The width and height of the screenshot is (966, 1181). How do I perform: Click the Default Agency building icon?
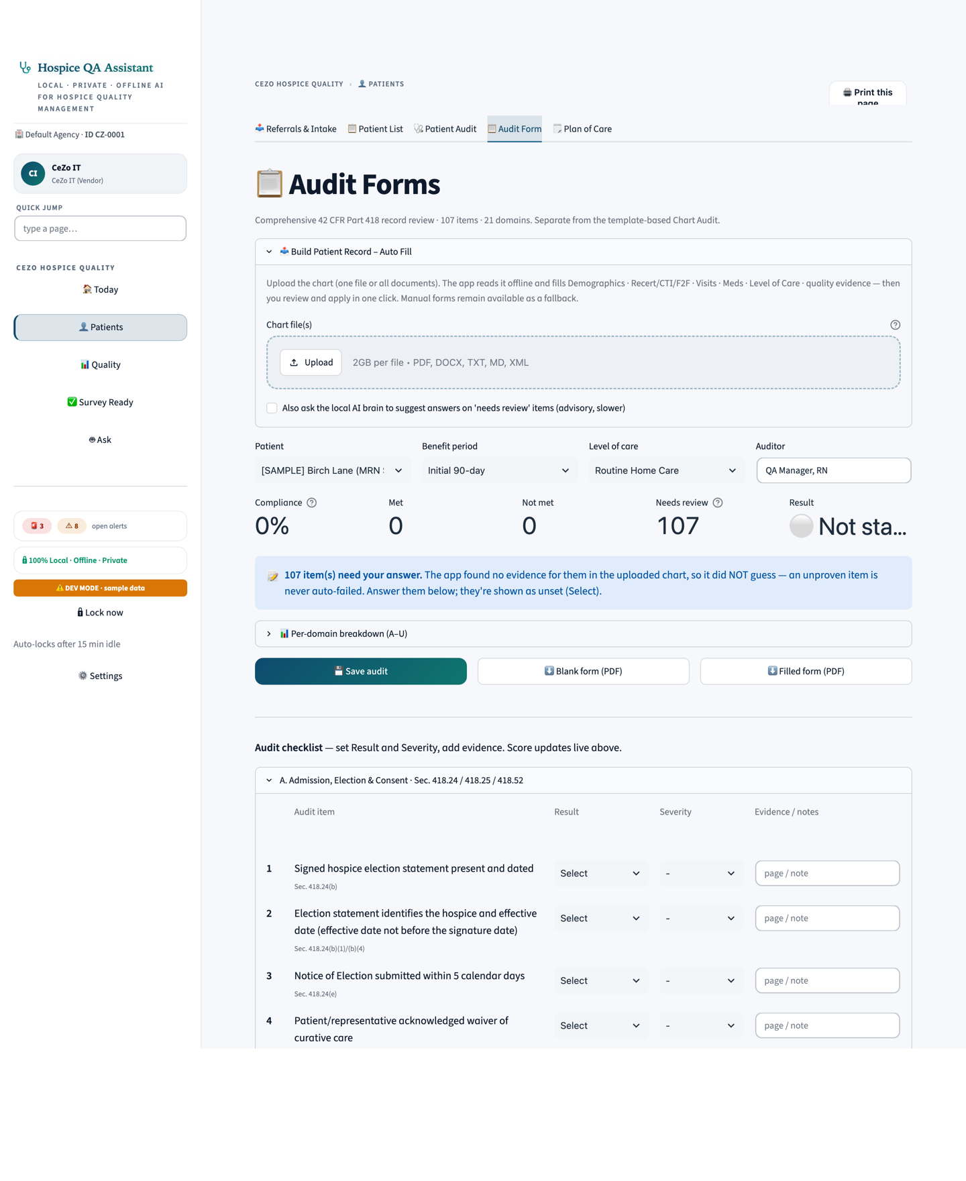tap(19, 134)
